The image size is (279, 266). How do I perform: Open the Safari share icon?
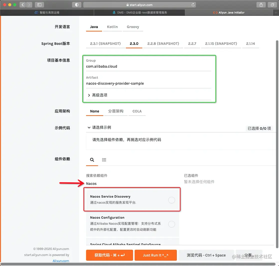coord(261,5)
